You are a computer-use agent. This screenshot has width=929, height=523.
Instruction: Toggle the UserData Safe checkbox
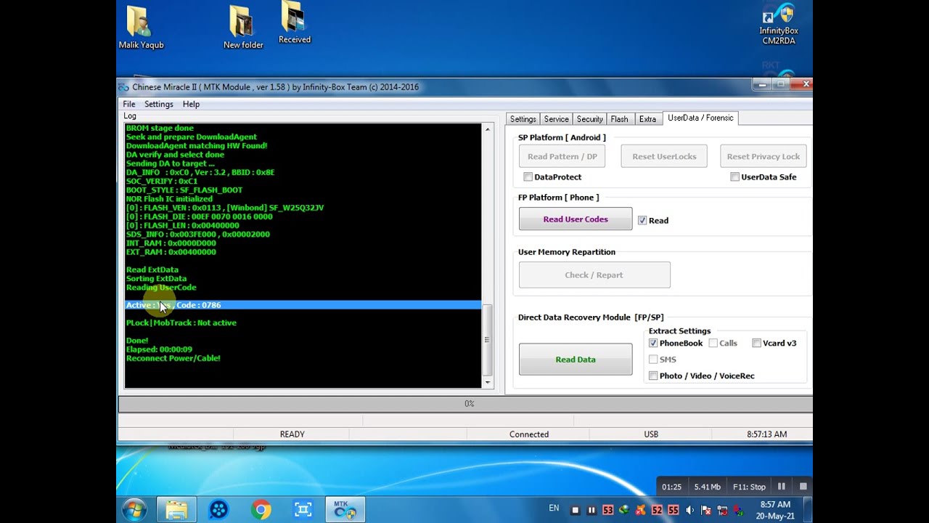pos(735,177)
